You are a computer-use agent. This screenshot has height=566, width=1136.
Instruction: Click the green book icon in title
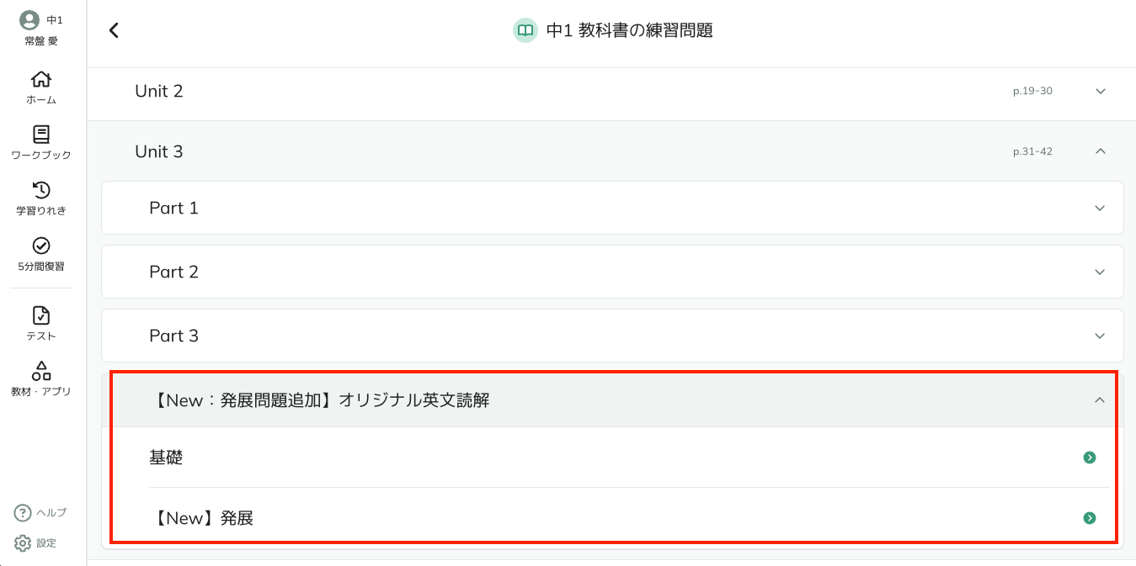point(525,31)
